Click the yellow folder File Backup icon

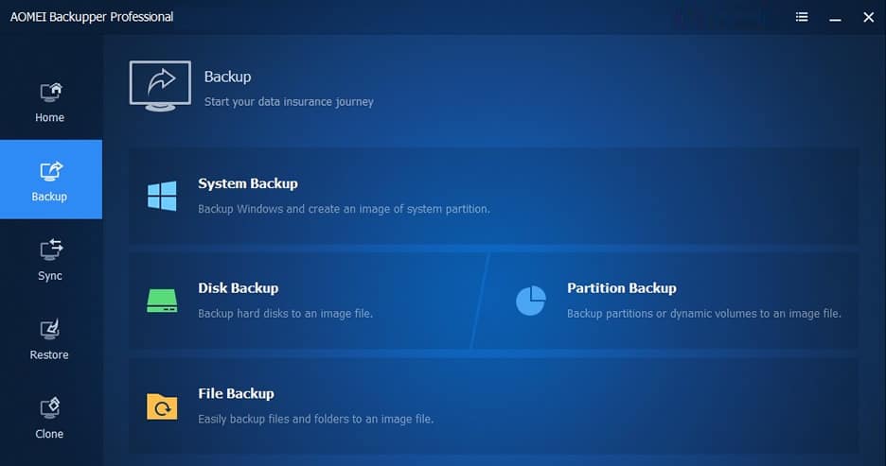click(x=162, y=406)
